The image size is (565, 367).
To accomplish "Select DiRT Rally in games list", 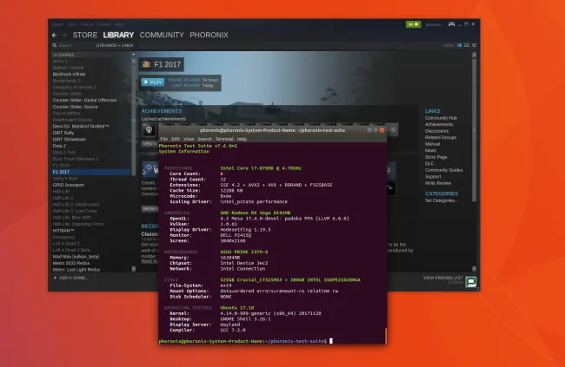I will coord(63,133).
